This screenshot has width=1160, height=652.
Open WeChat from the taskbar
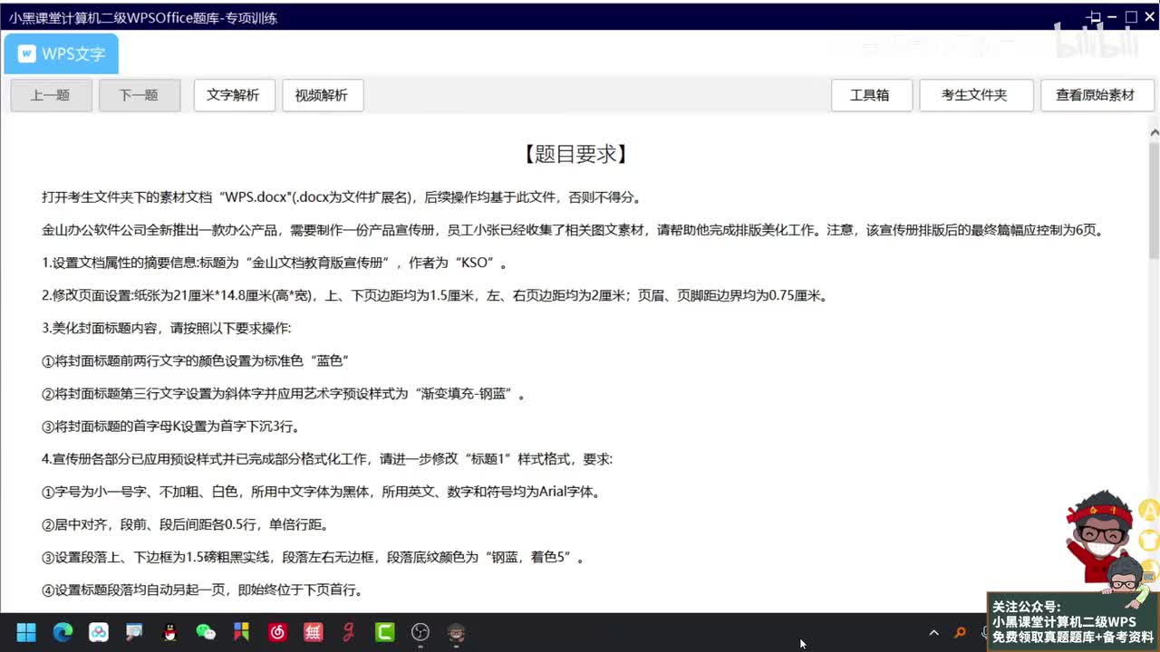pos(206,632)
